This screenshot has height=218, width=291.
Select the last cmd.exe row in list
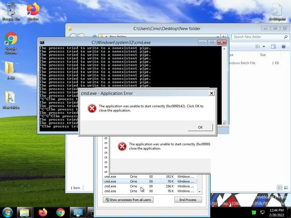point(149,191)
